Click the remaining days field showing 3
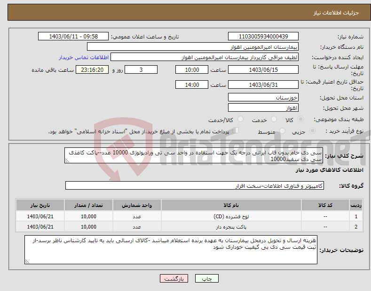The width and height of the screenshot is (371, 291). [x=141, y=69]
